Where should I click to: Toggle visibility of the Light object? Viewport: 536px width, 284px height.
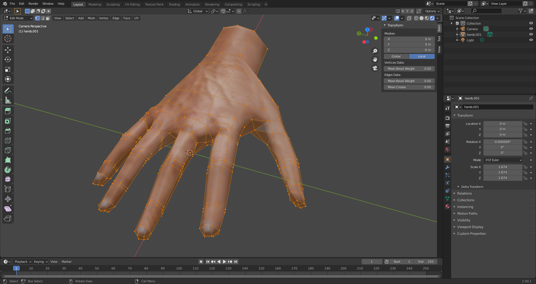[531, 40]
